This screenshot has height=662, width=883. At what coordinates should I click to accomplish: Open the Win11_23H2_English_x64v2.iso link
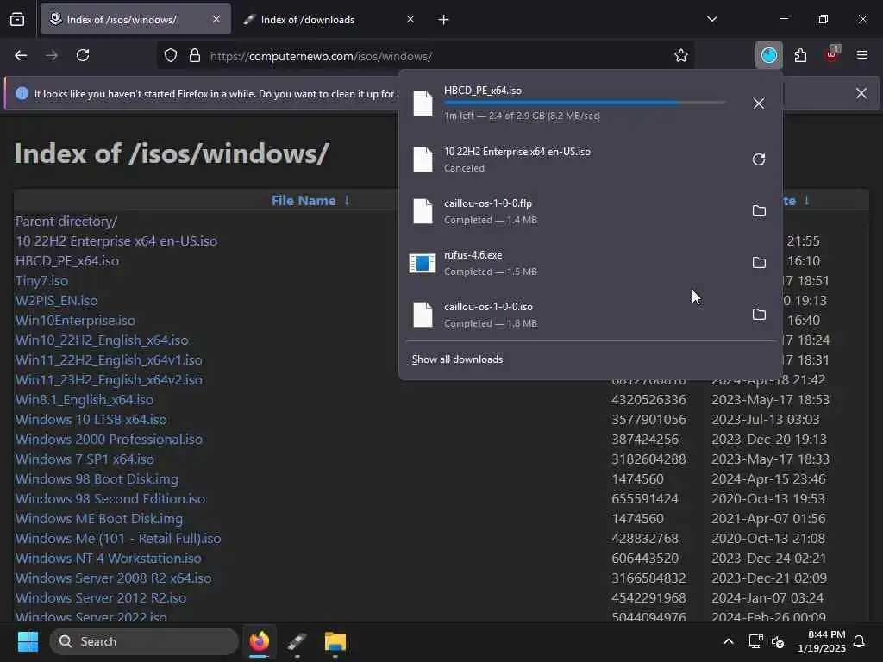pos(109,379)
